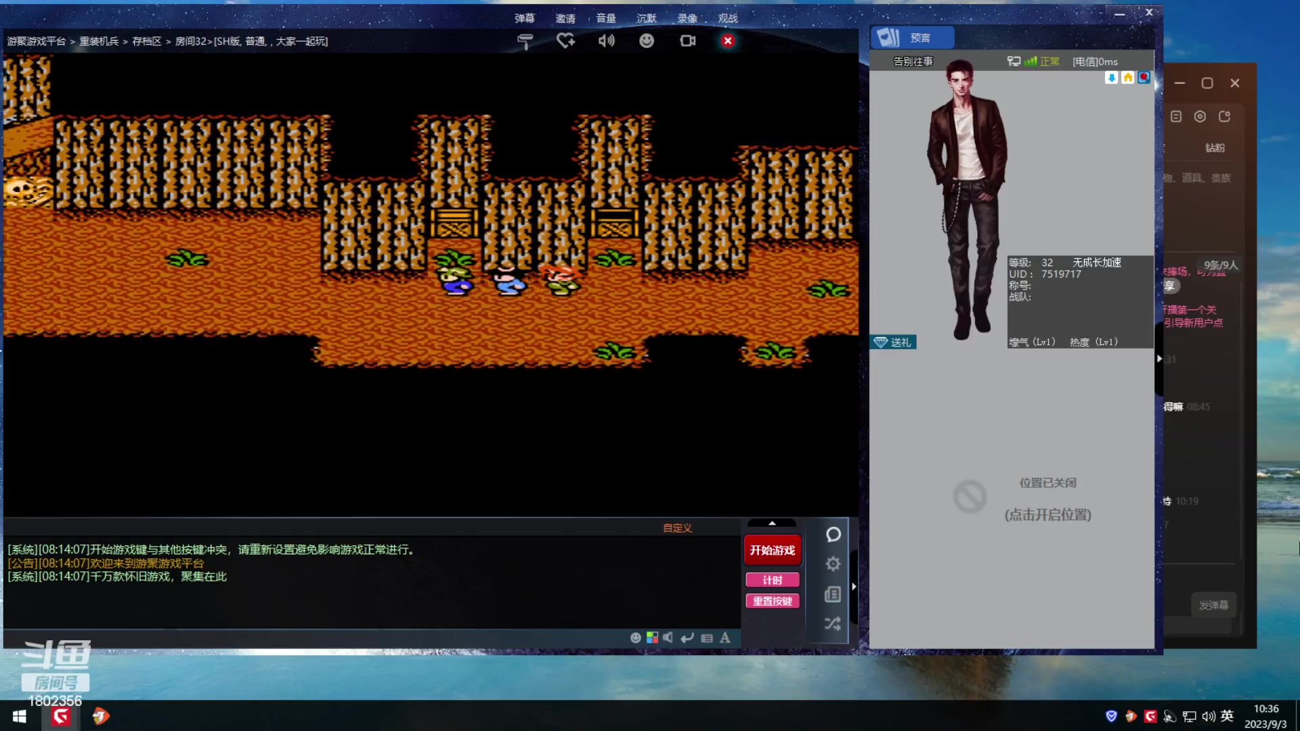
Task: Click the orange bird app icon in taskbar
Action: (101, 716)
